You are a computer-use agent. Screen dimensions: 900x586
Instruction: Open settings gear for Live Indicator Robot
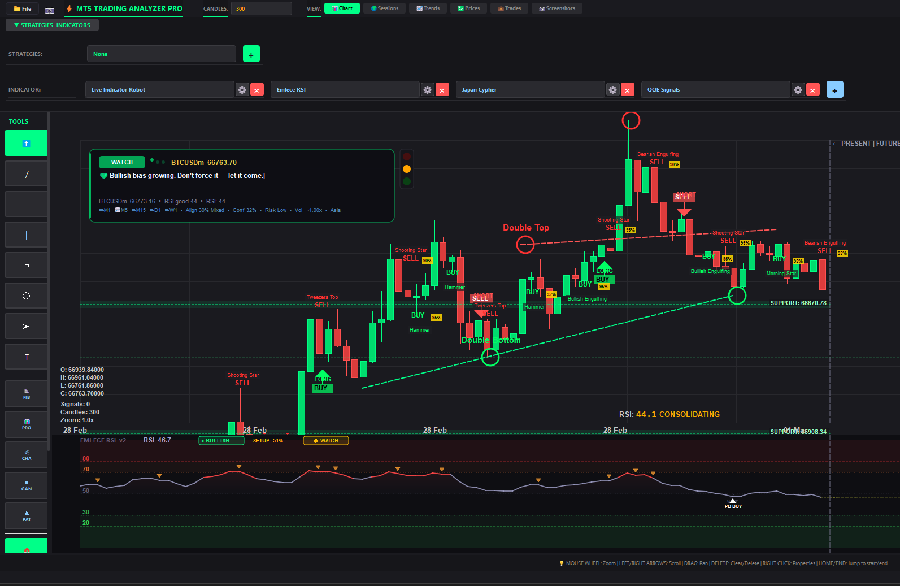point(242,90)
